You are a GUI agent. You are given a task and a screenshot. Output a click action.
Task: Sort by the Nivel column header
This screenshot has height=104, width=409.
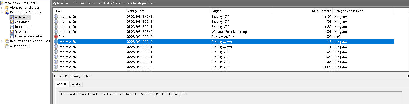(89, 11)
